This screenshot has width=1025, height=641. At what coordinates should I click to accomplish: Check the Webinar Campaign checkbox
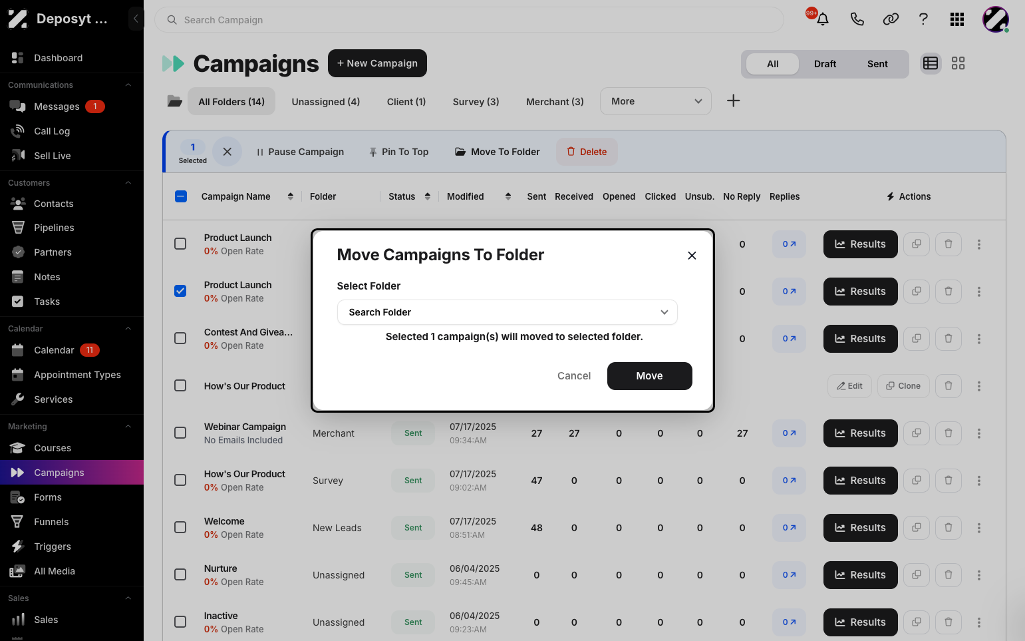pyautogui.click(x=180, y=433)
